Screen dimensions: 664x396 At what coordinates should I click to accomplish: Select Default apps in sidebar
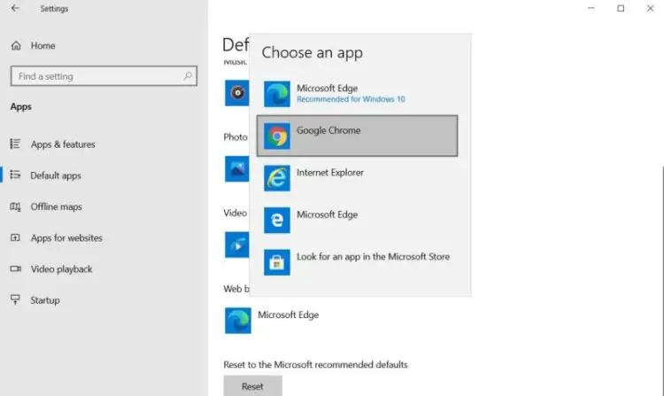(56, 175)
